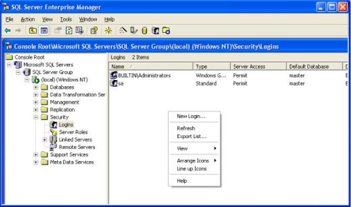351x207 pixels.
Task: Expand the Linked Servers node
Action: (45, 139)
